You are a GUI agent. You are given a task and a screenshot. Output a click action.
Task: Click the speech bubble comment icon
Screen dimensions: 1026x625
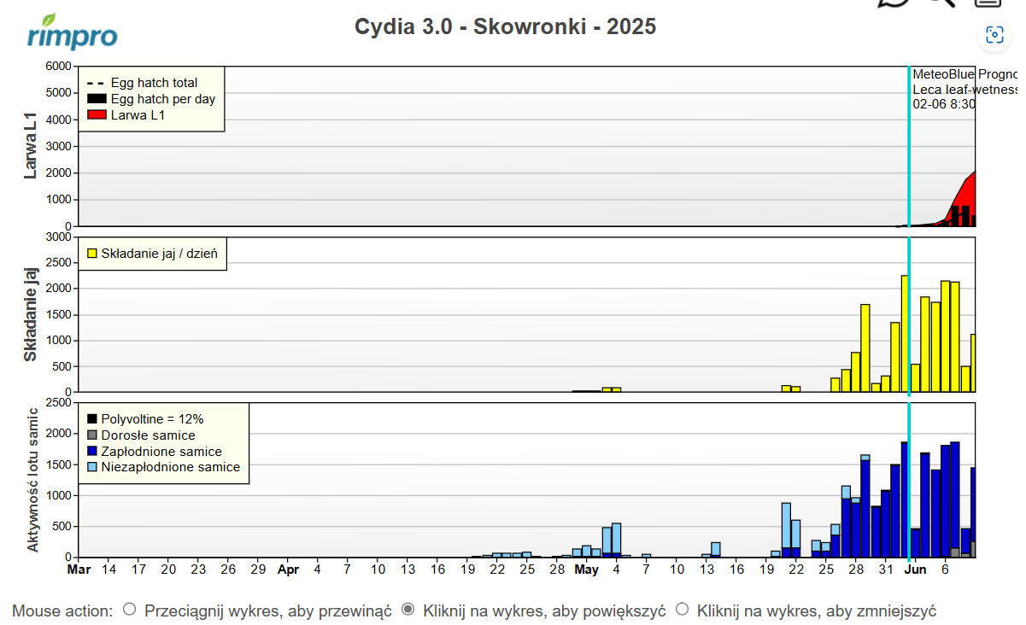tap(893, 3)
